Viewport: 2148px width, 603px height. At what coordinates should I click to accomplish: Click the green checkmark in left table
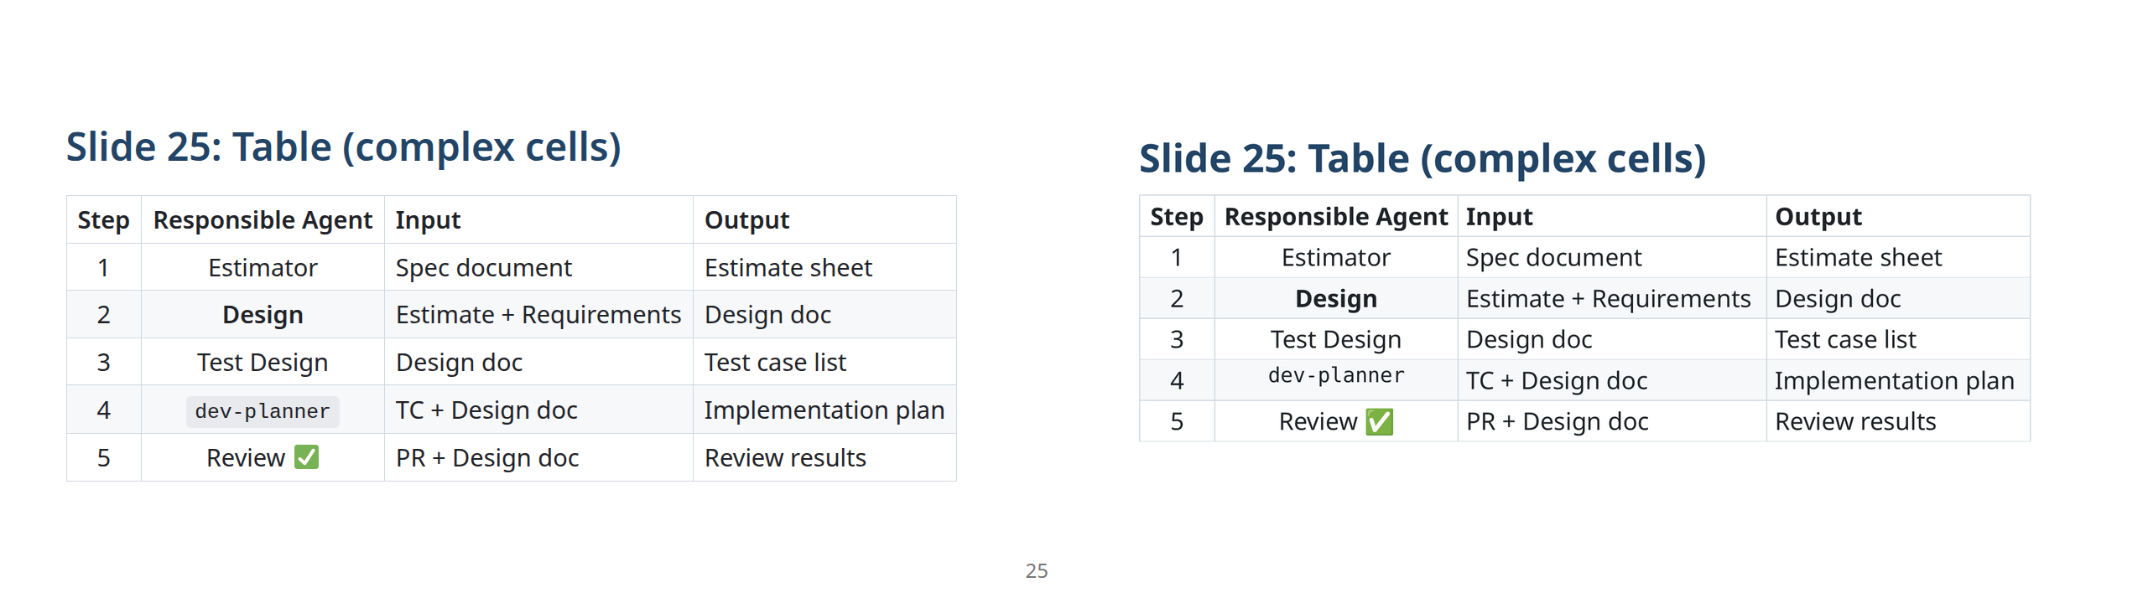(x=306, y=457)
